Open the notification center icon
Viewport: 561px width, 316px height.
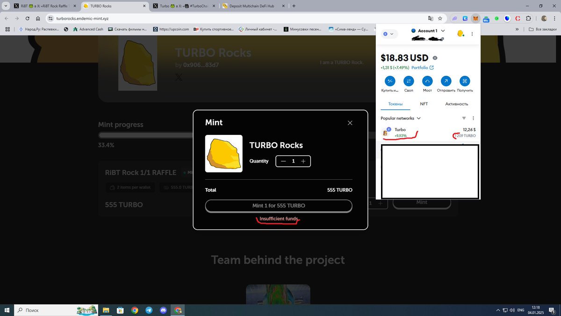pos(552,310)
